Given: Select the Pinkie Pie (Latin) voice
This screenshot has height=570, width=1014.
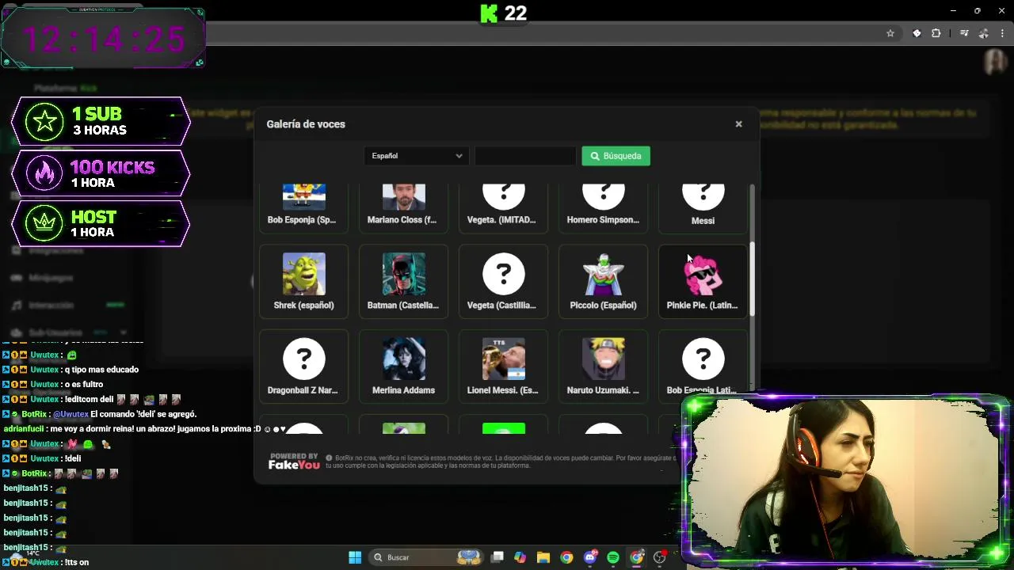Looking at the screenshot, I should point(703,282).
